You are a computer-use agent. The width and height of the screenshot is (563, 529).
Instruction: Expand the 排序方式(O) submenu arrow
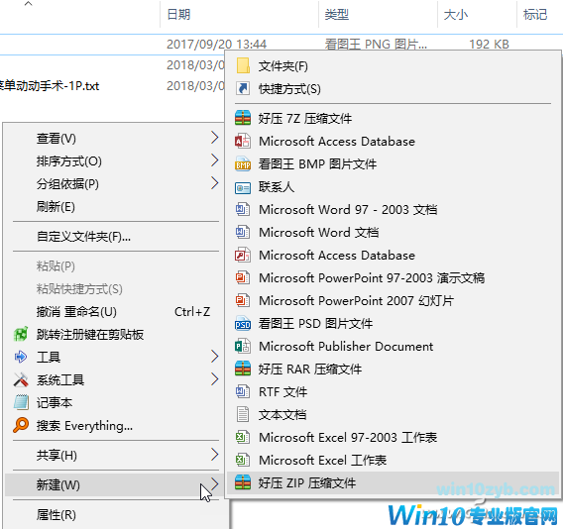pyautogui.click(x=214, y=160)
